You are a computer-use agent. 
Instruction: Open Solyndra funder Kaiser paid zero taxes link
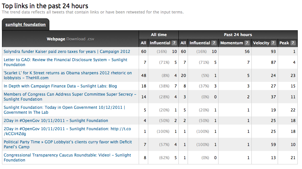coord(67,52)
